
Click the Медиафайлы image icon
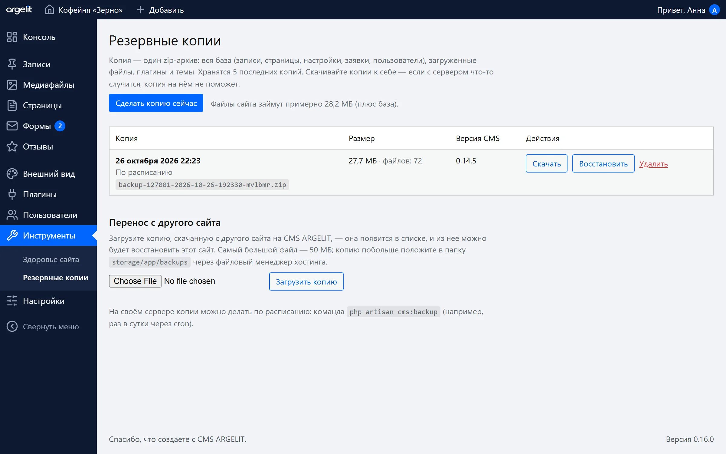click(12, 85)
